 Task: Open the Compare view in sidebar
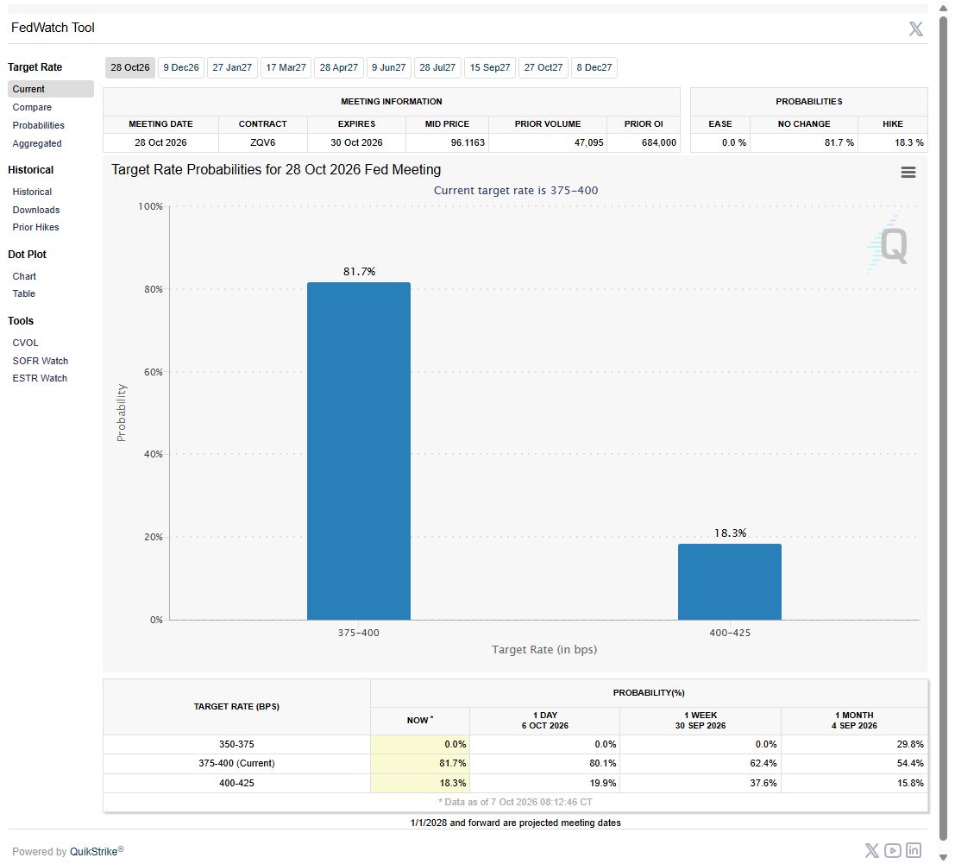point(32,107)
